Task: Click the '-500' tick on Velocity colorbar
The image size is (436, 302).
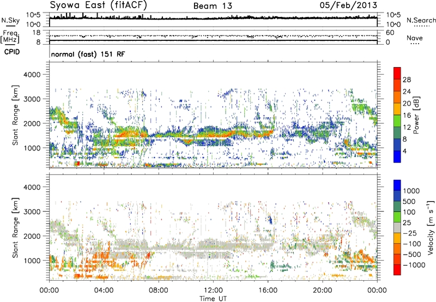Action: [412, 254]
